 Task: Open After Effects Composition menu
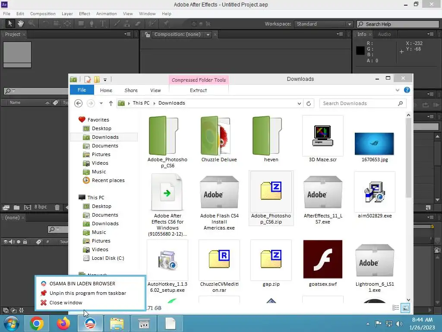43,13
